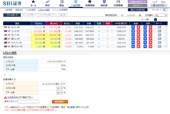Click the 積立FX利用手続 button

click(138, 10)
